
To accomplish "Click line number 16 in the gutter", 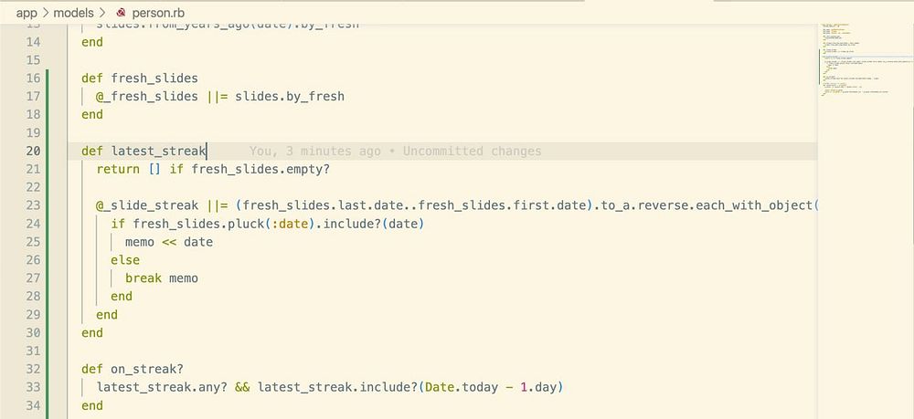I will (34, 79).
